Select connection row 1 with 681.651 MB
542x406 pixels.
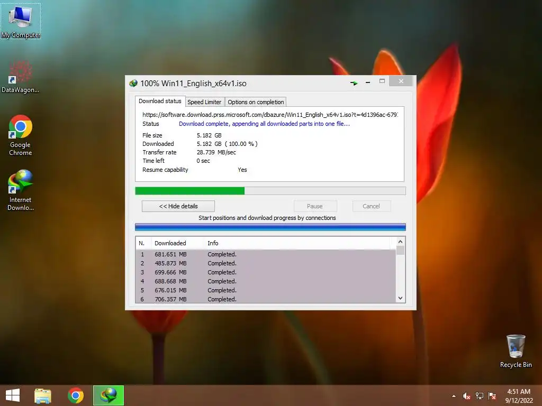click(x=266, y=254)
